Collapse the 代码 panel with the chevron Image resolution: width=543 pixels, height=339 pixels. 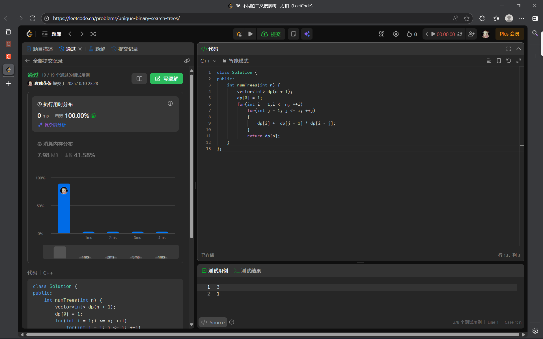[519, 49]
